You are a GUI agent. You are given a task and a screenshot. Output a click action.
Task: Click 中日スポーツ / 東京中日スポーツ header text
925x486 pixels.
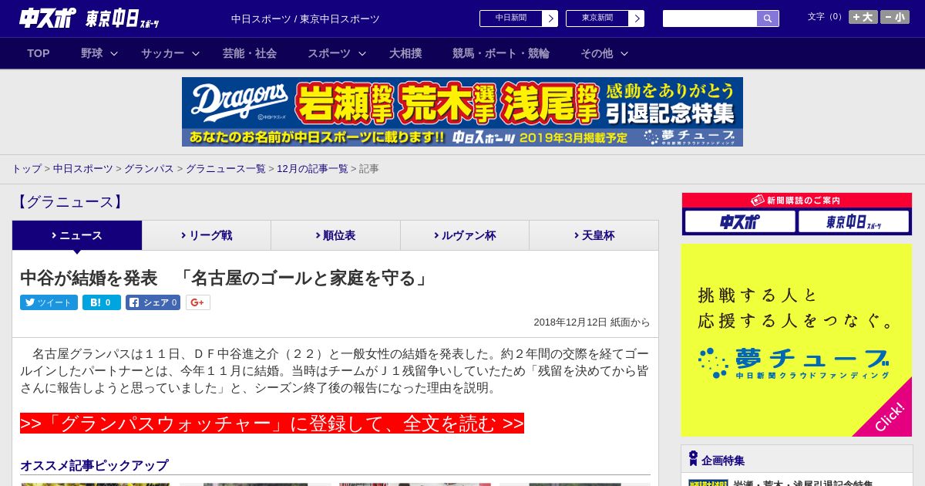[x=305, y=19]
